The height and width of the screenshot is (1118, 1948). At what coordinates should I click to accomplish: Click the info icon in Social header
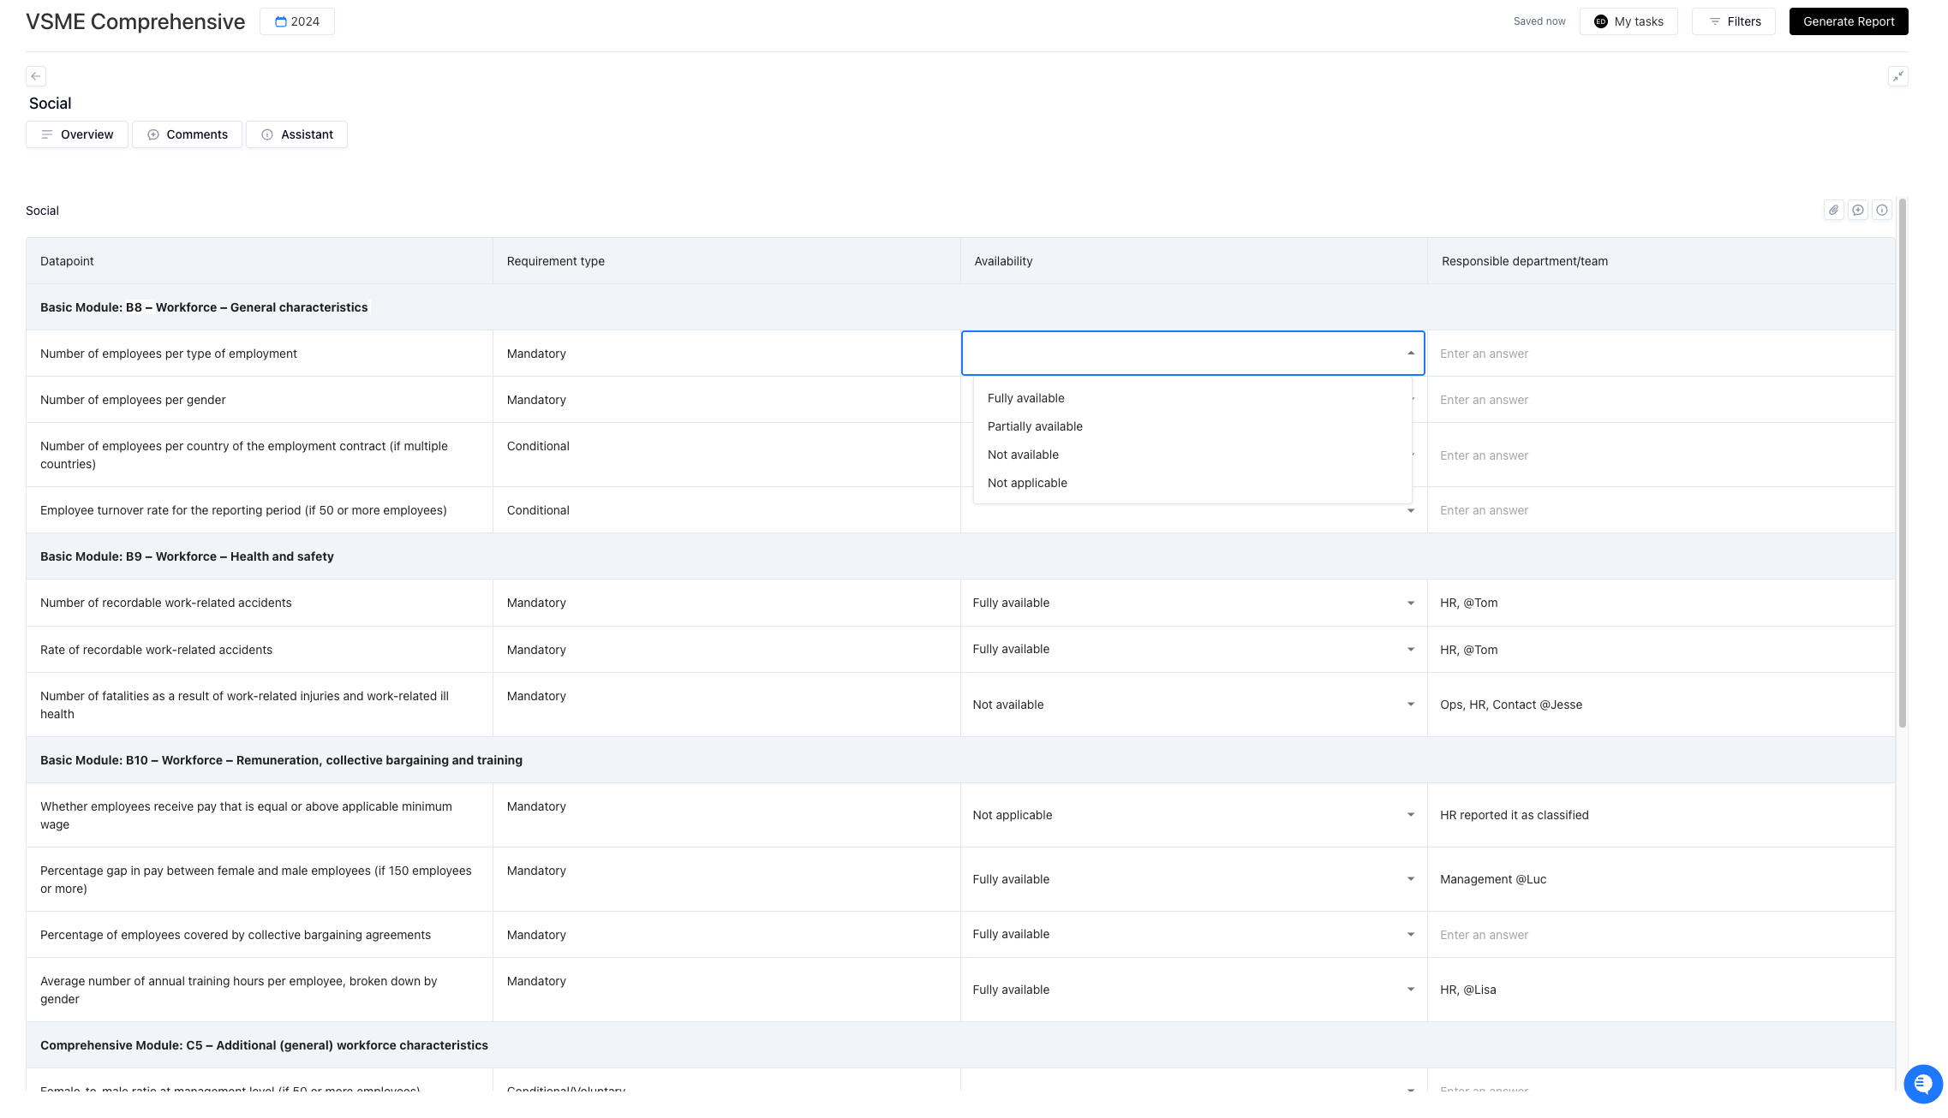point(1881,210)
